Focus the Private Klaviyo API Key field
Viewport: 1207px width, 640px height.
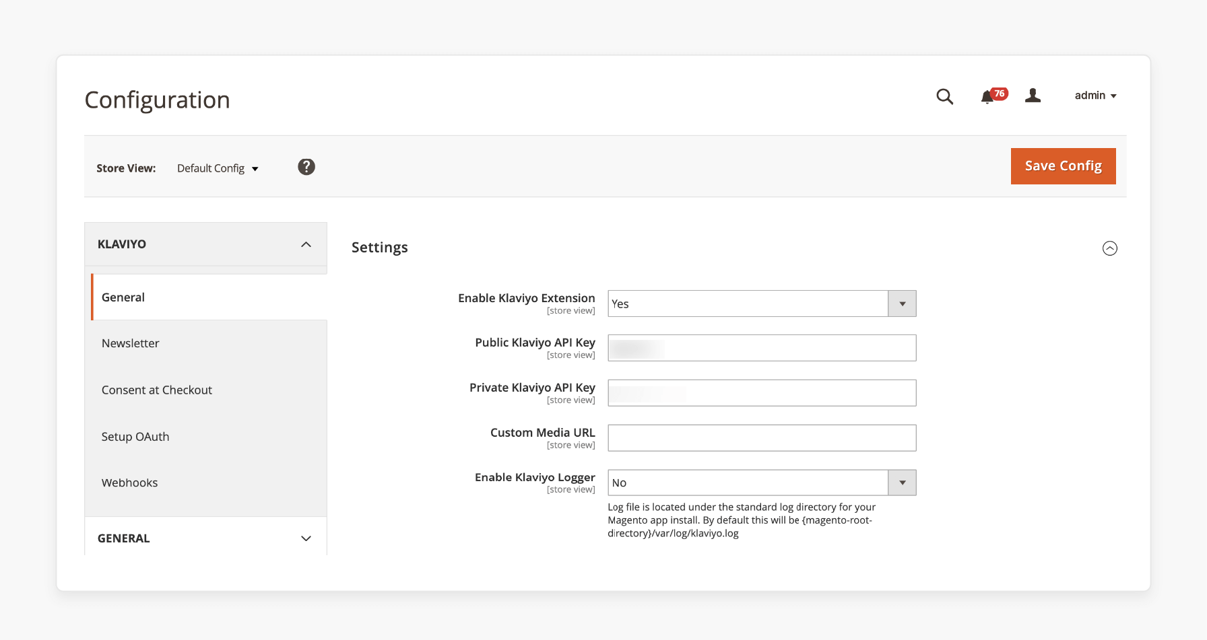tap(762, 393)
